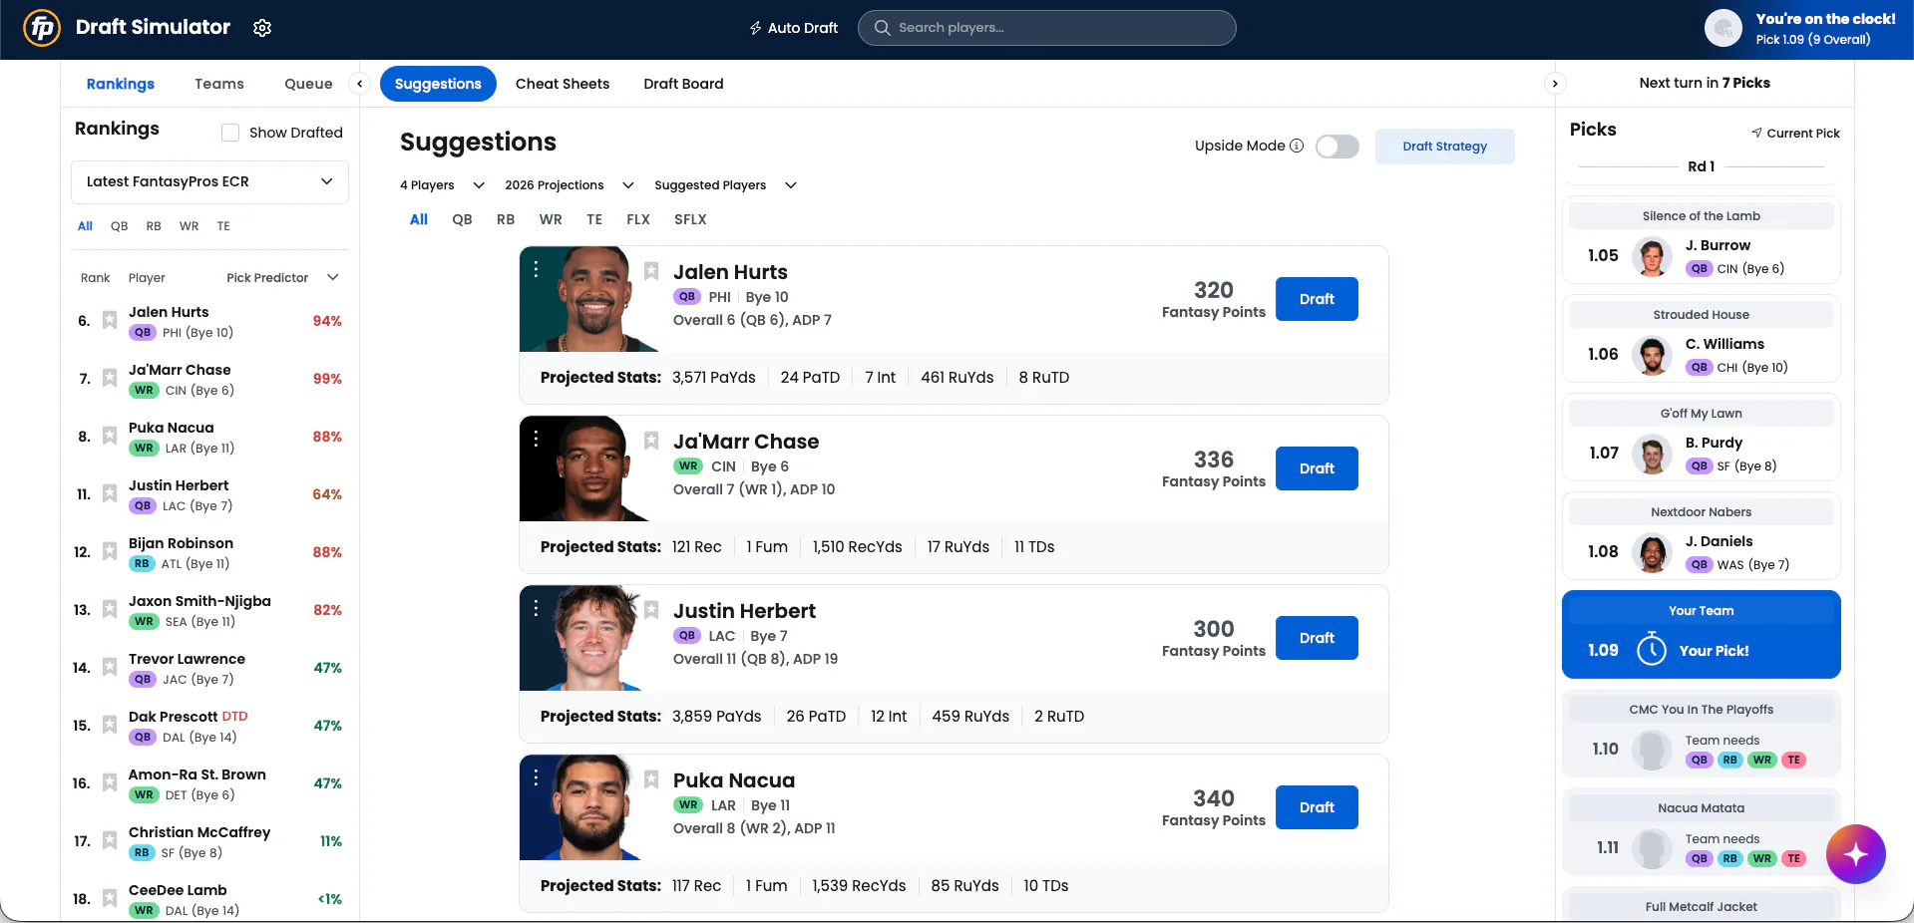Enable the Show Drafted checkbox

[230, 133]
